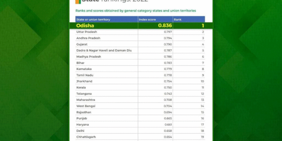Click index score 0.704
The width and height of the screenshot is (282, 141).
pos(168,106)
